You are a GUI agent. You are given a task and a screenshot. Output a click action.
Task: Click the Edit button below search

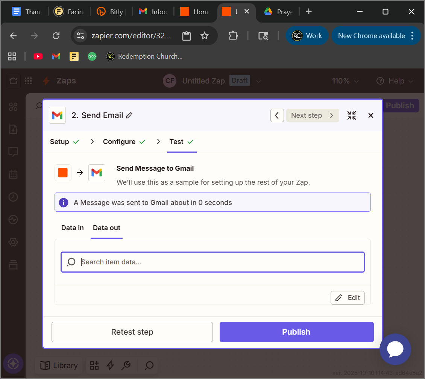(348, 298)
